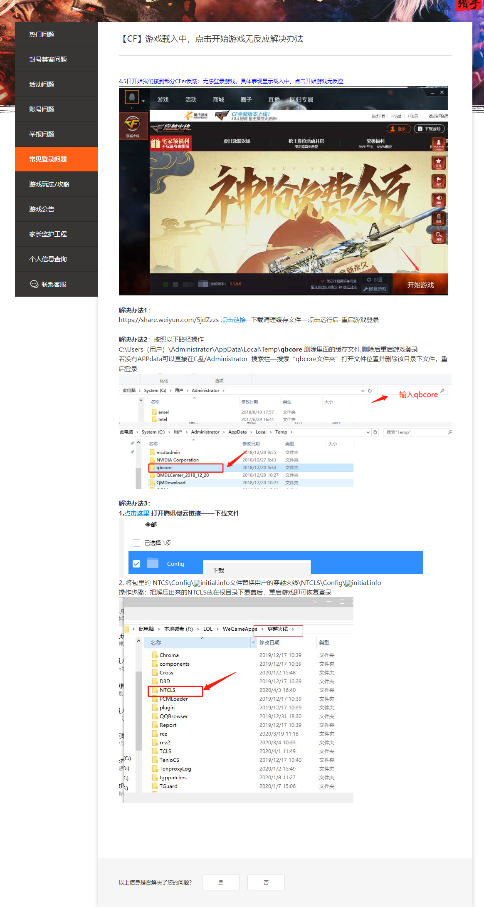This screenshot has width=484, height=907.
Task: Follow the 点击链接 hyperlink in solution 1
Action: click(233, 320)
